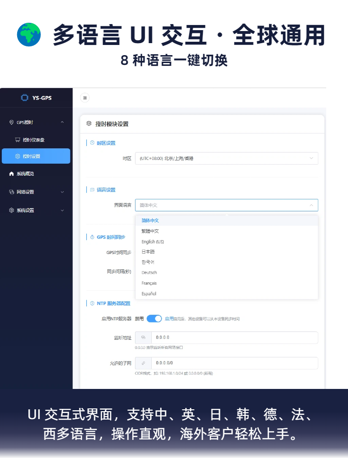This screenshot has height=458, width=348.
Task: Click the 授时模块设置 panel title
Action: 112,124
